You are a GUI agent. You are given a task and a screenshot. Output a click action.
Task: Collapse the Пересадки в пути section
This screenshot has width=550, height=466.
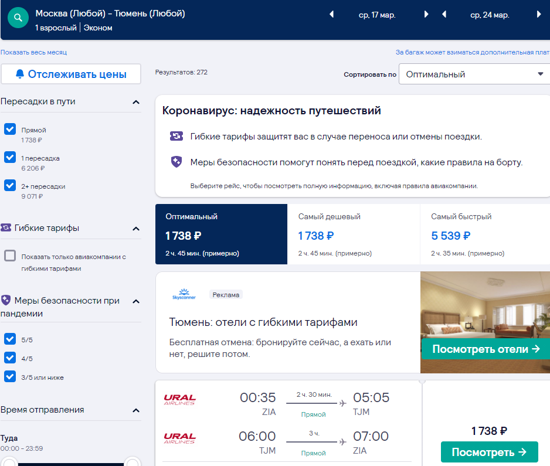click(x=136, y=102)
